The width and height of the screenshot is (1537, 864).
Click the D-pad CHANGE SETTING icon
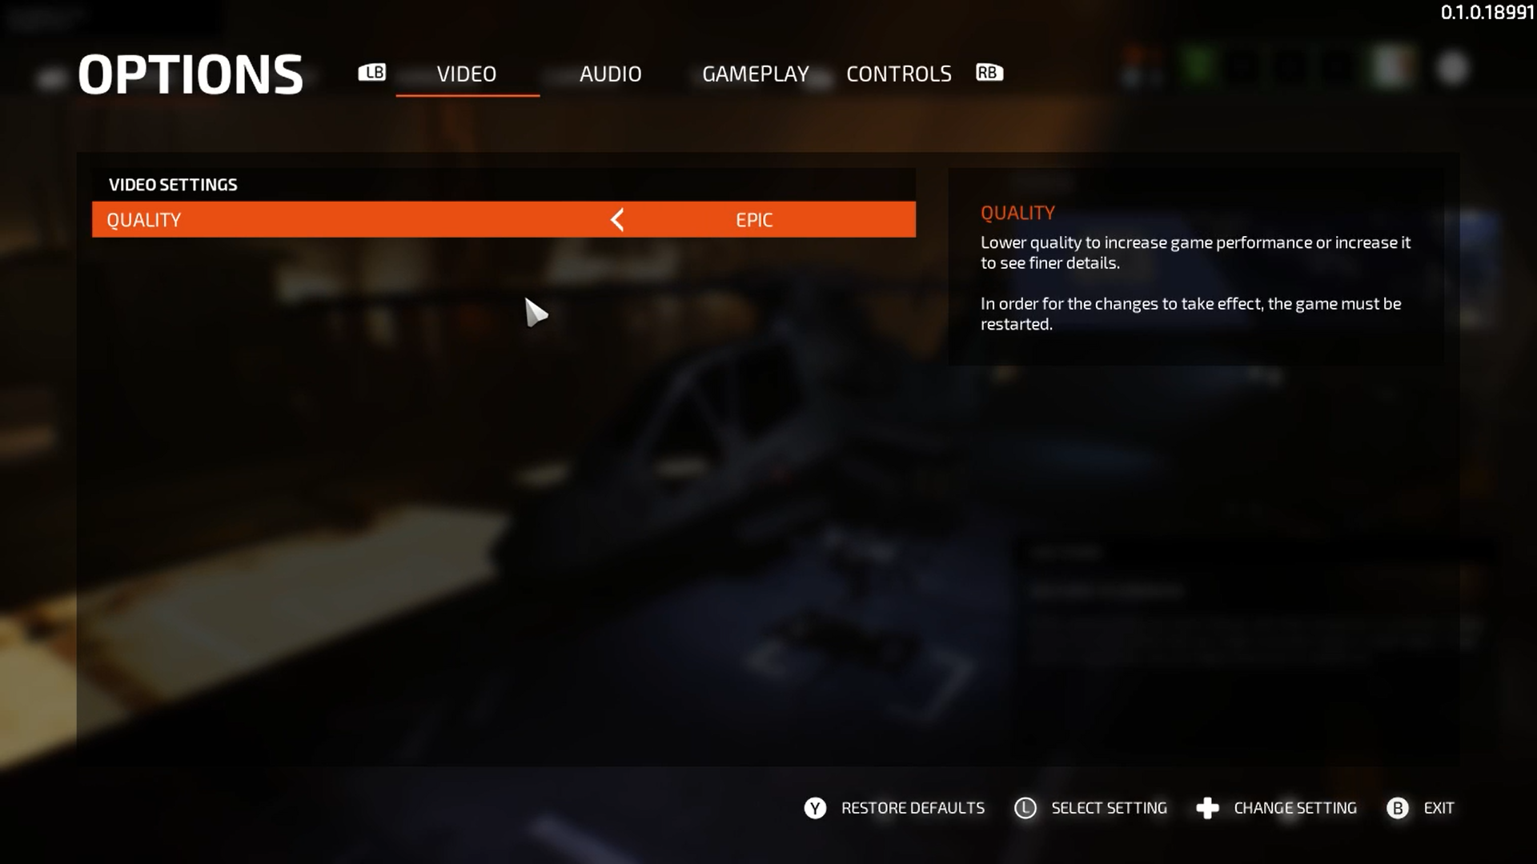[x=1206, y=807]
